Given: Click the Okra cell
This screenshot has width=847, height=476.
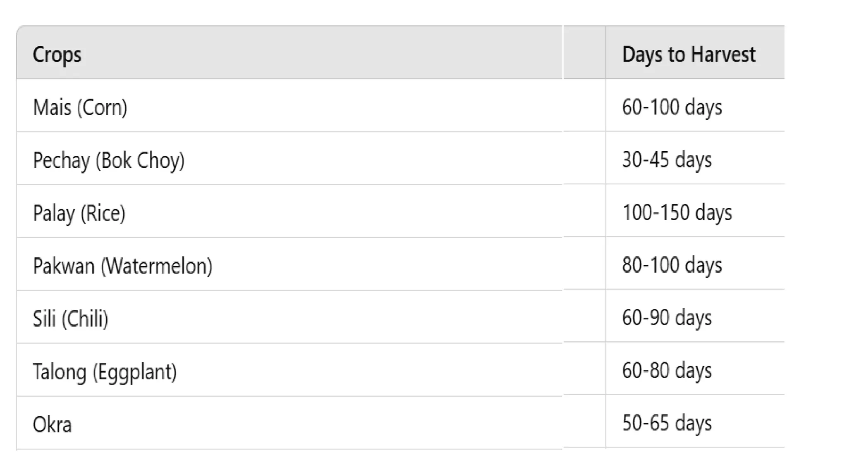Looking at the screenshot, I should pos(52,424).
